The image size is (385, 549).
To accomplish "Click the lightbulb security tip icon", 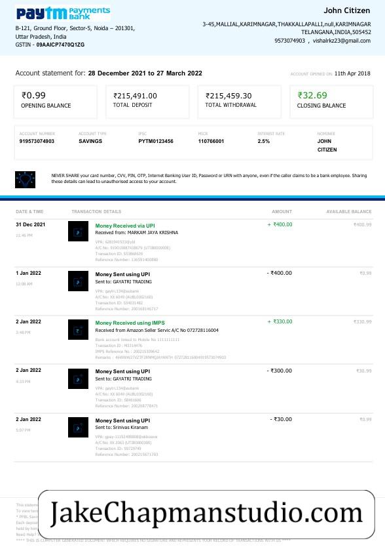I will pyautogui.click(x=25, y=180).
